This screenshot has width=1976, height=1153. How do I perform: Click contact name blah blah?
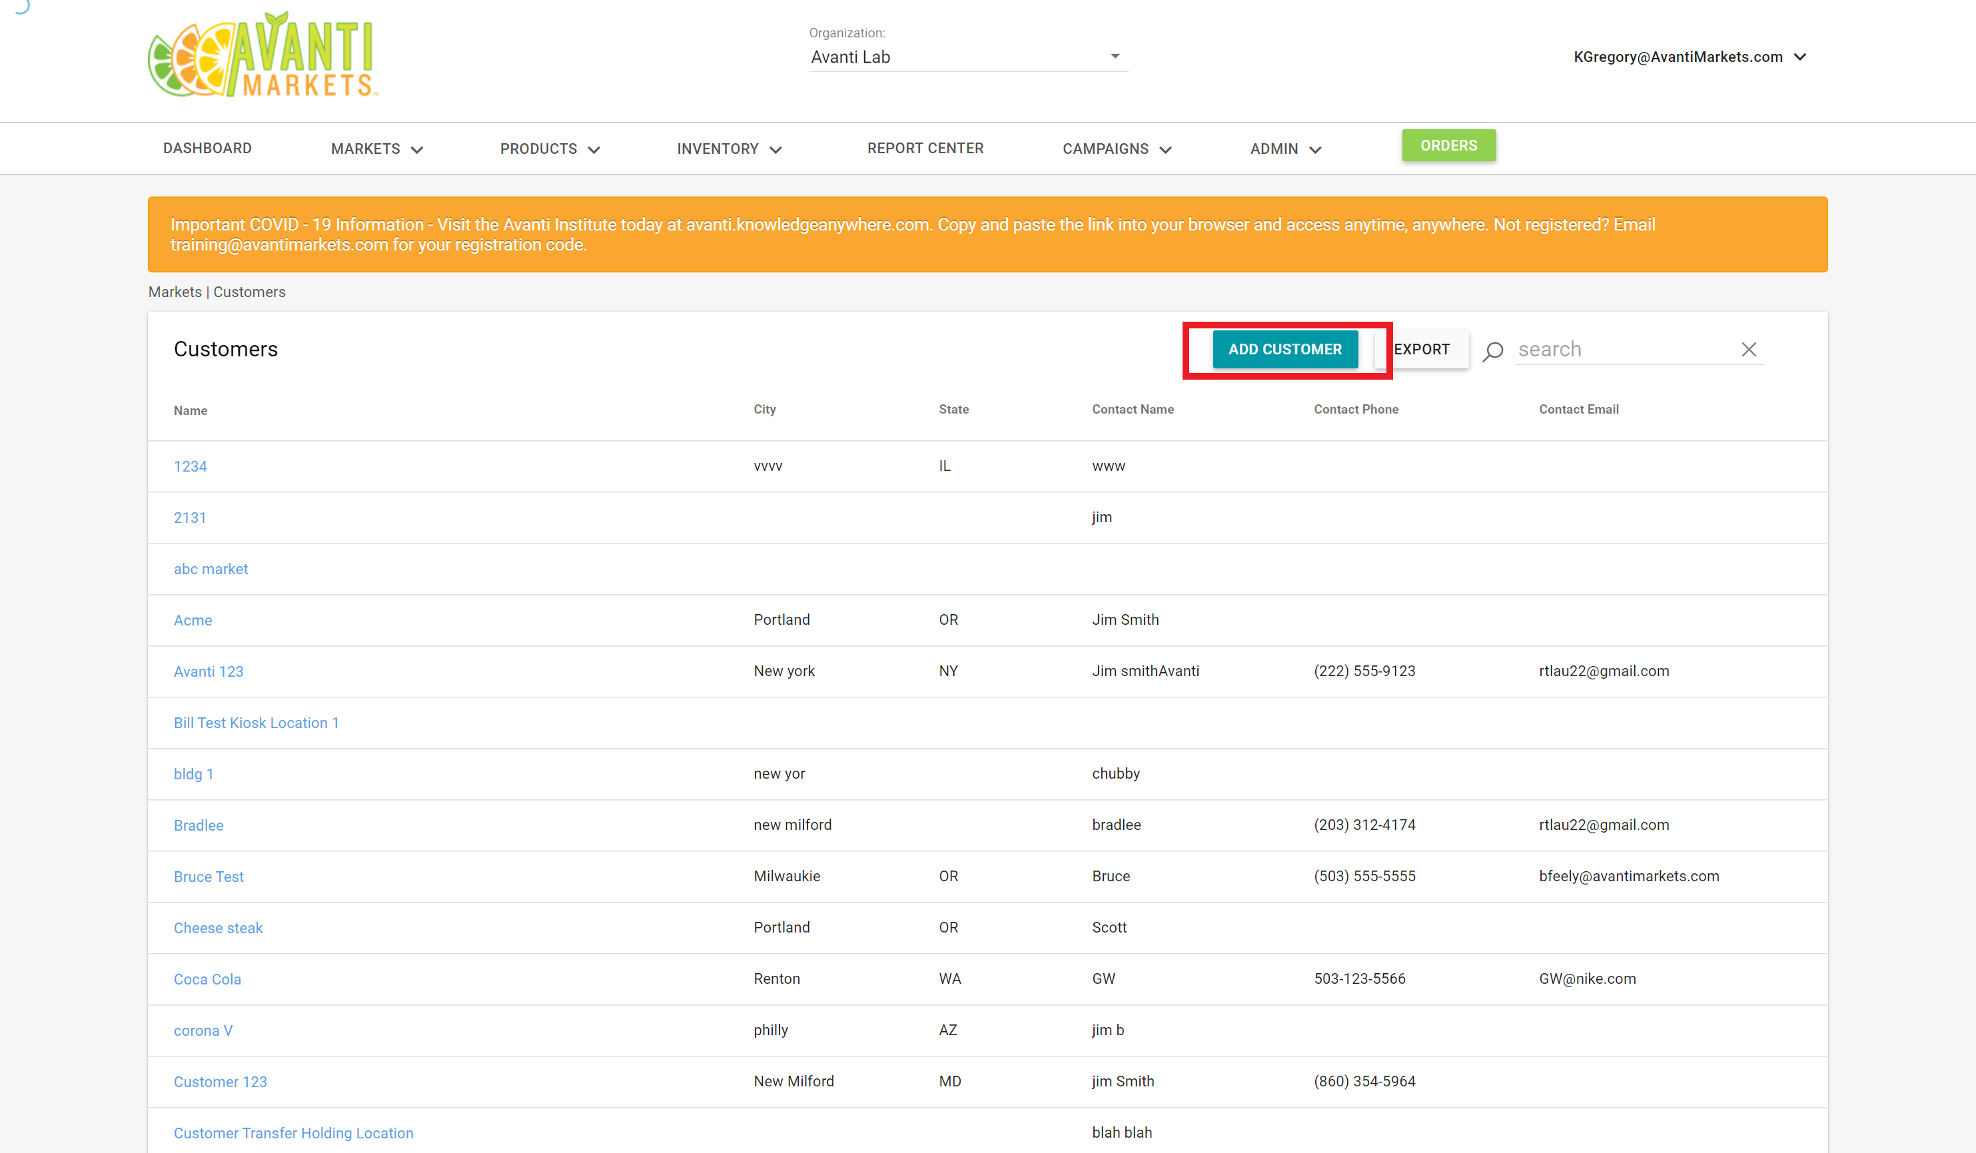click(1122, 1132)
